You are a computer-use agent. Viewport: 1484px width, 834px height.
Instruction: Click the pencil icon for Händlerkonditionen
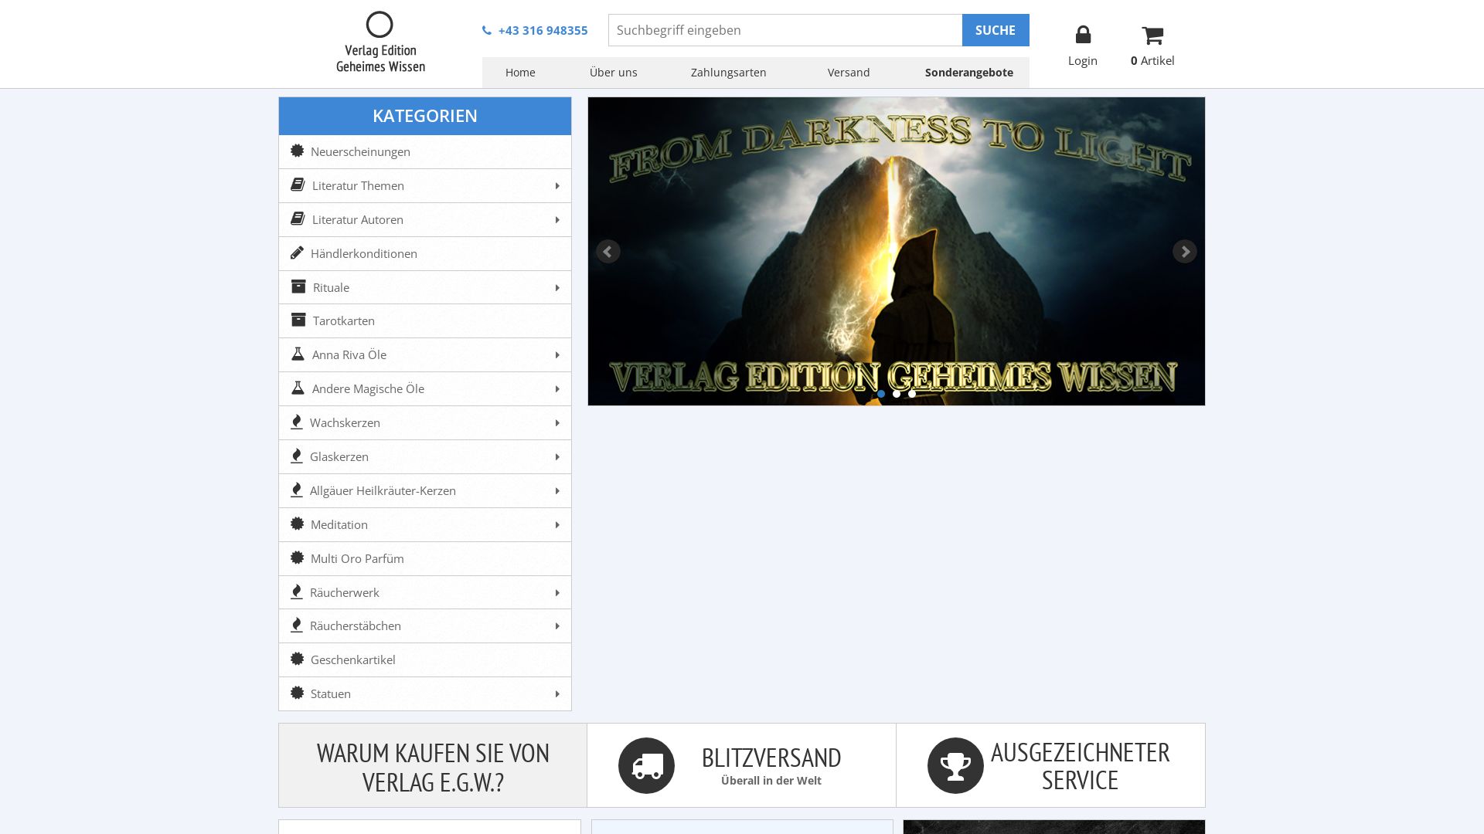298,253
